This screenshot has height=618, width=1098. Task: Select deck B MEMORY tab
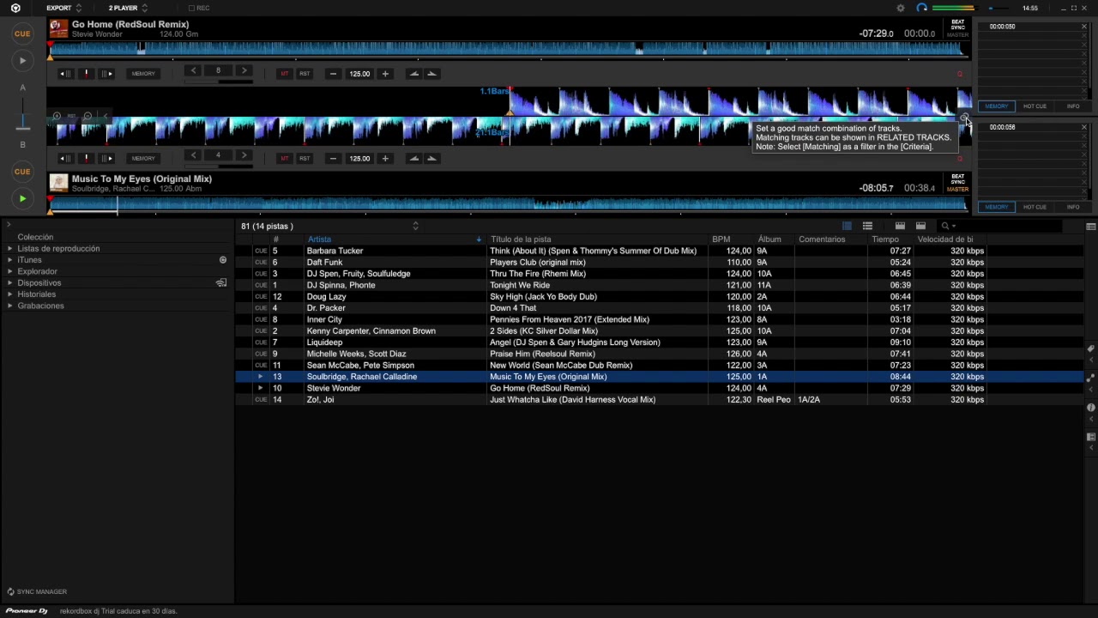pos(996,207)
